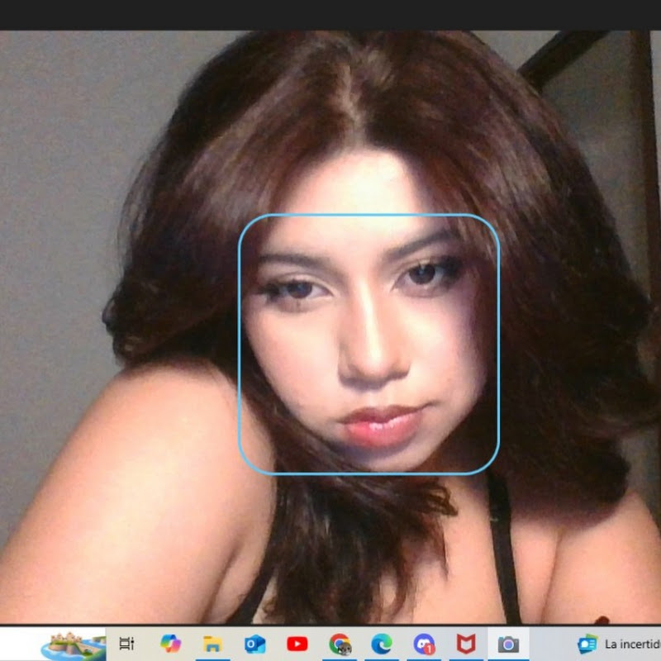Open the "La incertid..." news headline
The height and width of the screenshot is (661, 661).
coord(632,644)
